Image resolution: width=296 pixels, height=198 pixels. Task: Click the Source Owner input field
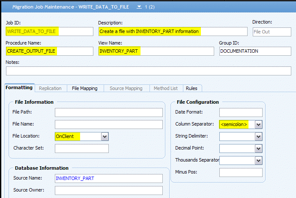coord(109,190)
